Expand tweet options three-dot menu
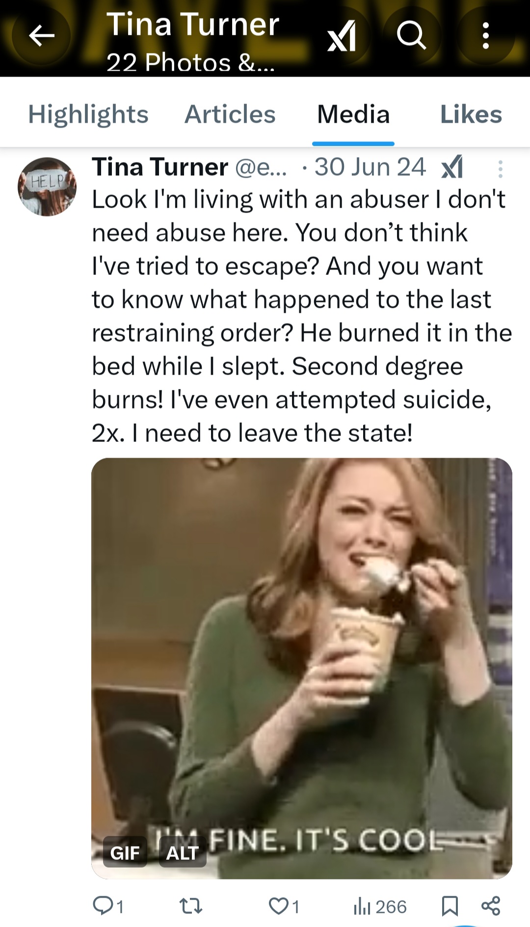 tap(500, 168)
